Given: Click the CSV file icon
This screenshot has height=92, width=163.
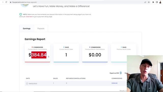Looking at the screenshot, I should coord(121,73).
